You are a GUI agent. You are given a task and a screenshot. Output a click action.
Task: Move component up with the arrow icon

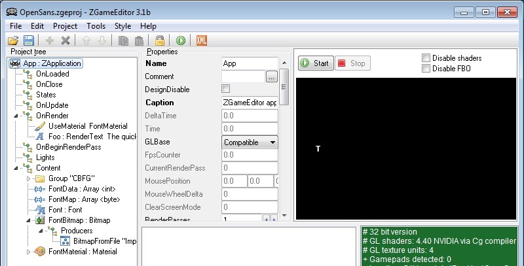(86, 41)
